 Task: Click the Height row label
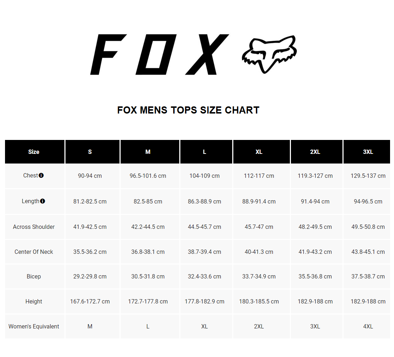(x=34, y=301)
